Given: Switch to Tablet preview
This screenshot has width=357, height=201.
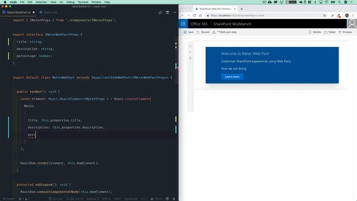Looking at the screenshot, I should pos(330,32).
